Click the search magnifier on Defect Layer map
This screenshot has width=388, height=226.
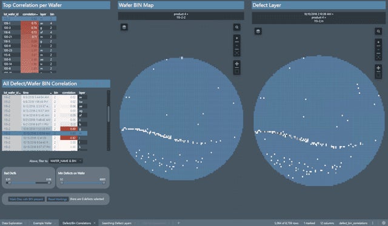coord(378,31)
